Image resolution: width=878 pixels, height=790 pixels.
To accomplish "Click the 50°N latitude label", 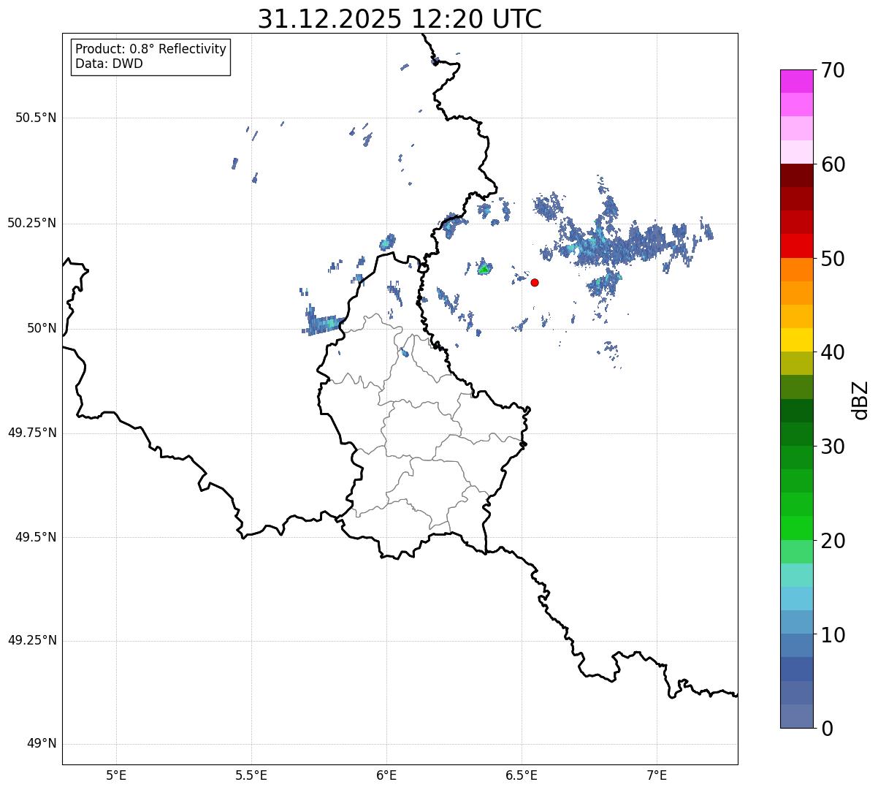I will [x=42, y=328].
